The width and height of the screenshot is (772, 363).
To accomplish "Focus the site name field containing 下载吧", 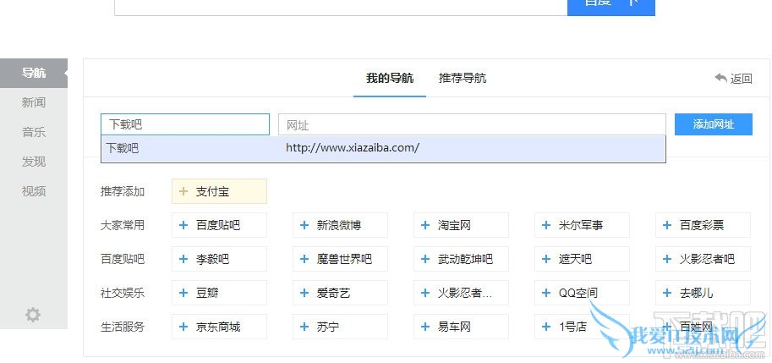I will [x=185, y=124].
